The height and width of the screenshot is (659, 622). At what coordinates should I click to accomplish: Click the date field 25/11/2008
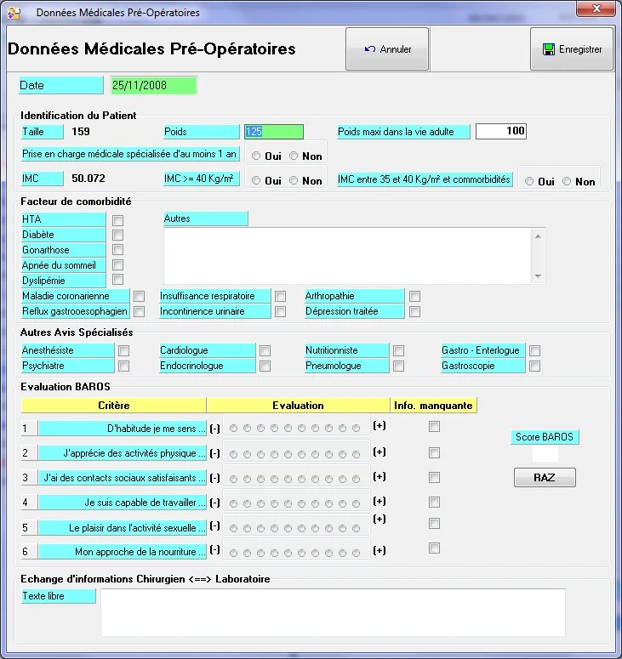click(153, 85)
